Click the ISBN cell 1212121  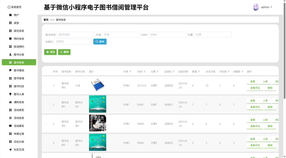coord(142,85)
